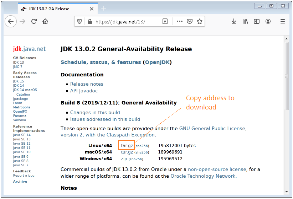
Task: Open the Archive link
Action: (x=20, y=182)
